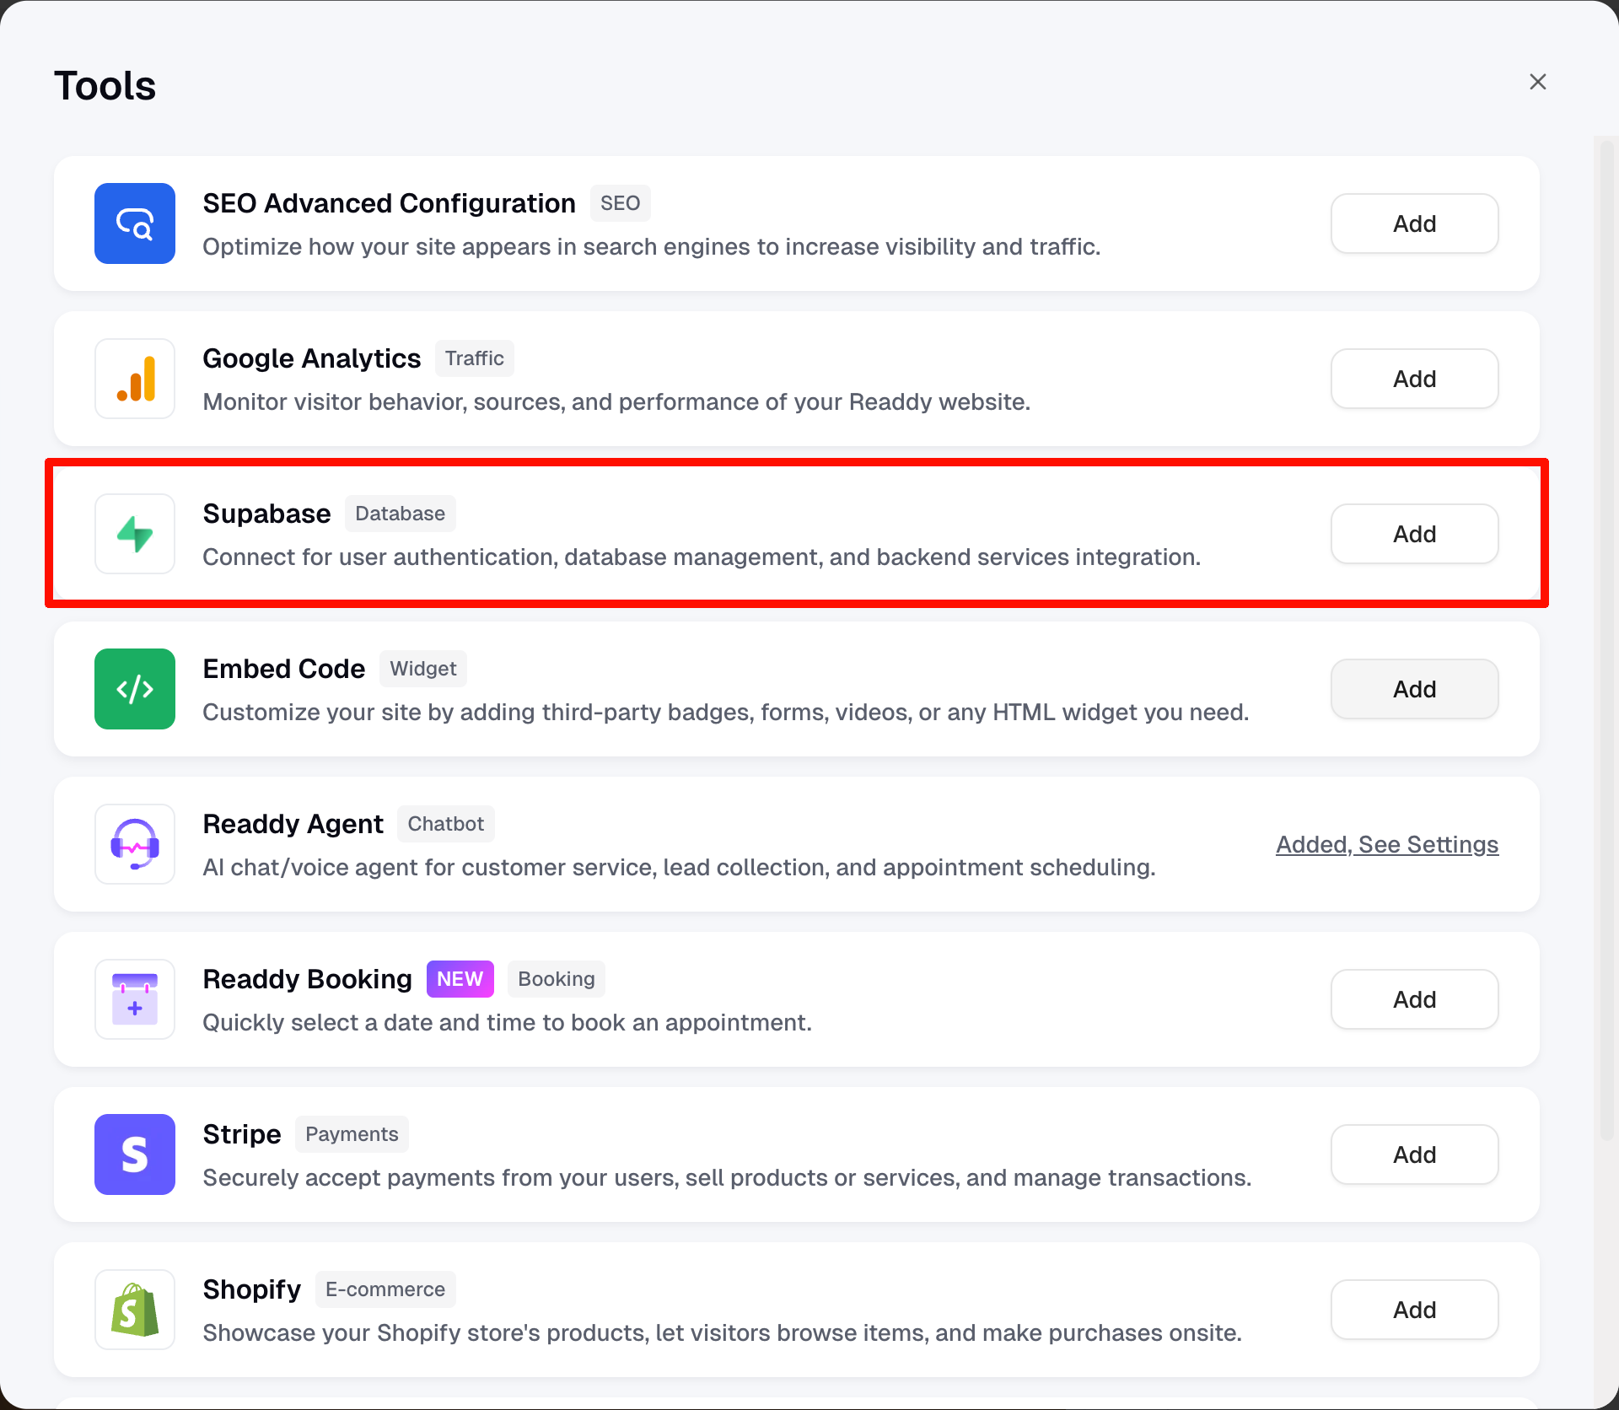Click the vertical scrollbar on right
The width and height of the screenshot is (1619, 1410).
tap(1606, 641)
